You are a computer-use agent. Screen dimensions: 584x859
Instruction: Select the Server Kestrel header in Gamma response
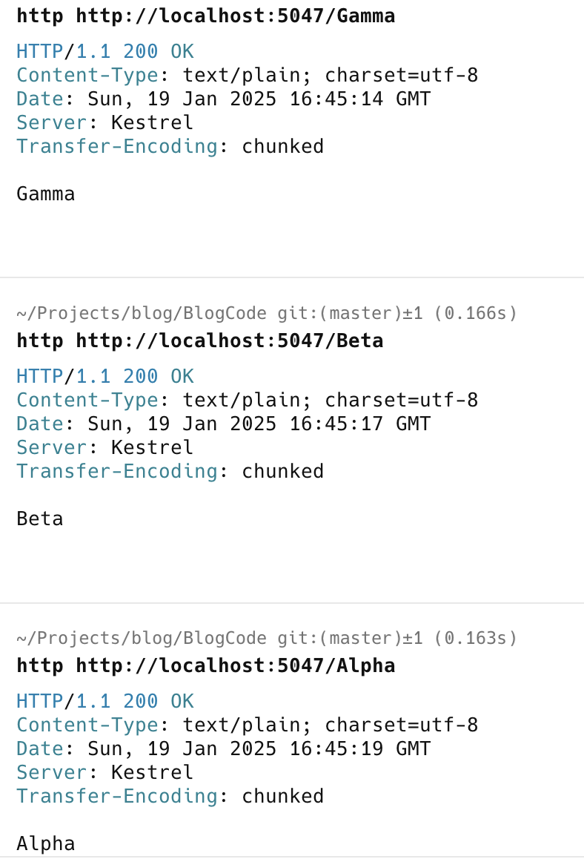coord(104,123)
